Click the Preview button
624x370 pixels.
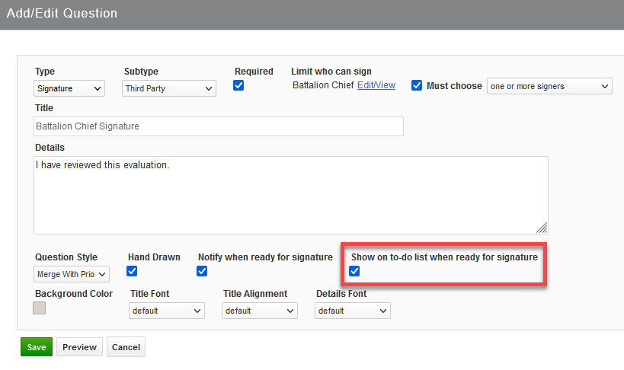(x=79, y=347)
